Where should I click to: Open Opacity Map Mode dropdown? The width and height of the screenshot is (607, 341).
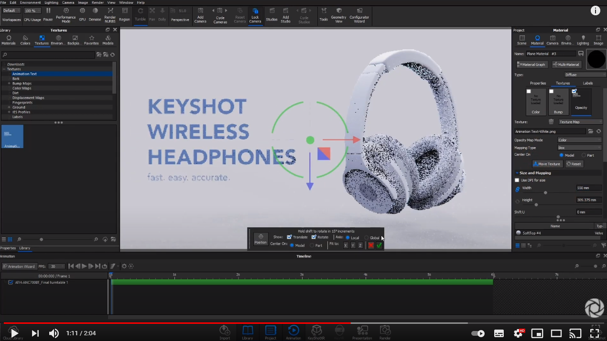pos(579,140)
